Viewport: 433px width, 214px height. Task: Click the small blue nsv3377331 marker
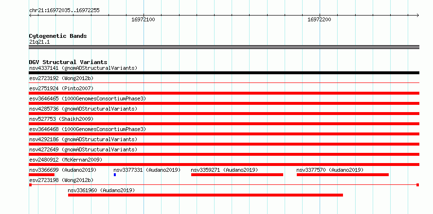coord(115,175)
